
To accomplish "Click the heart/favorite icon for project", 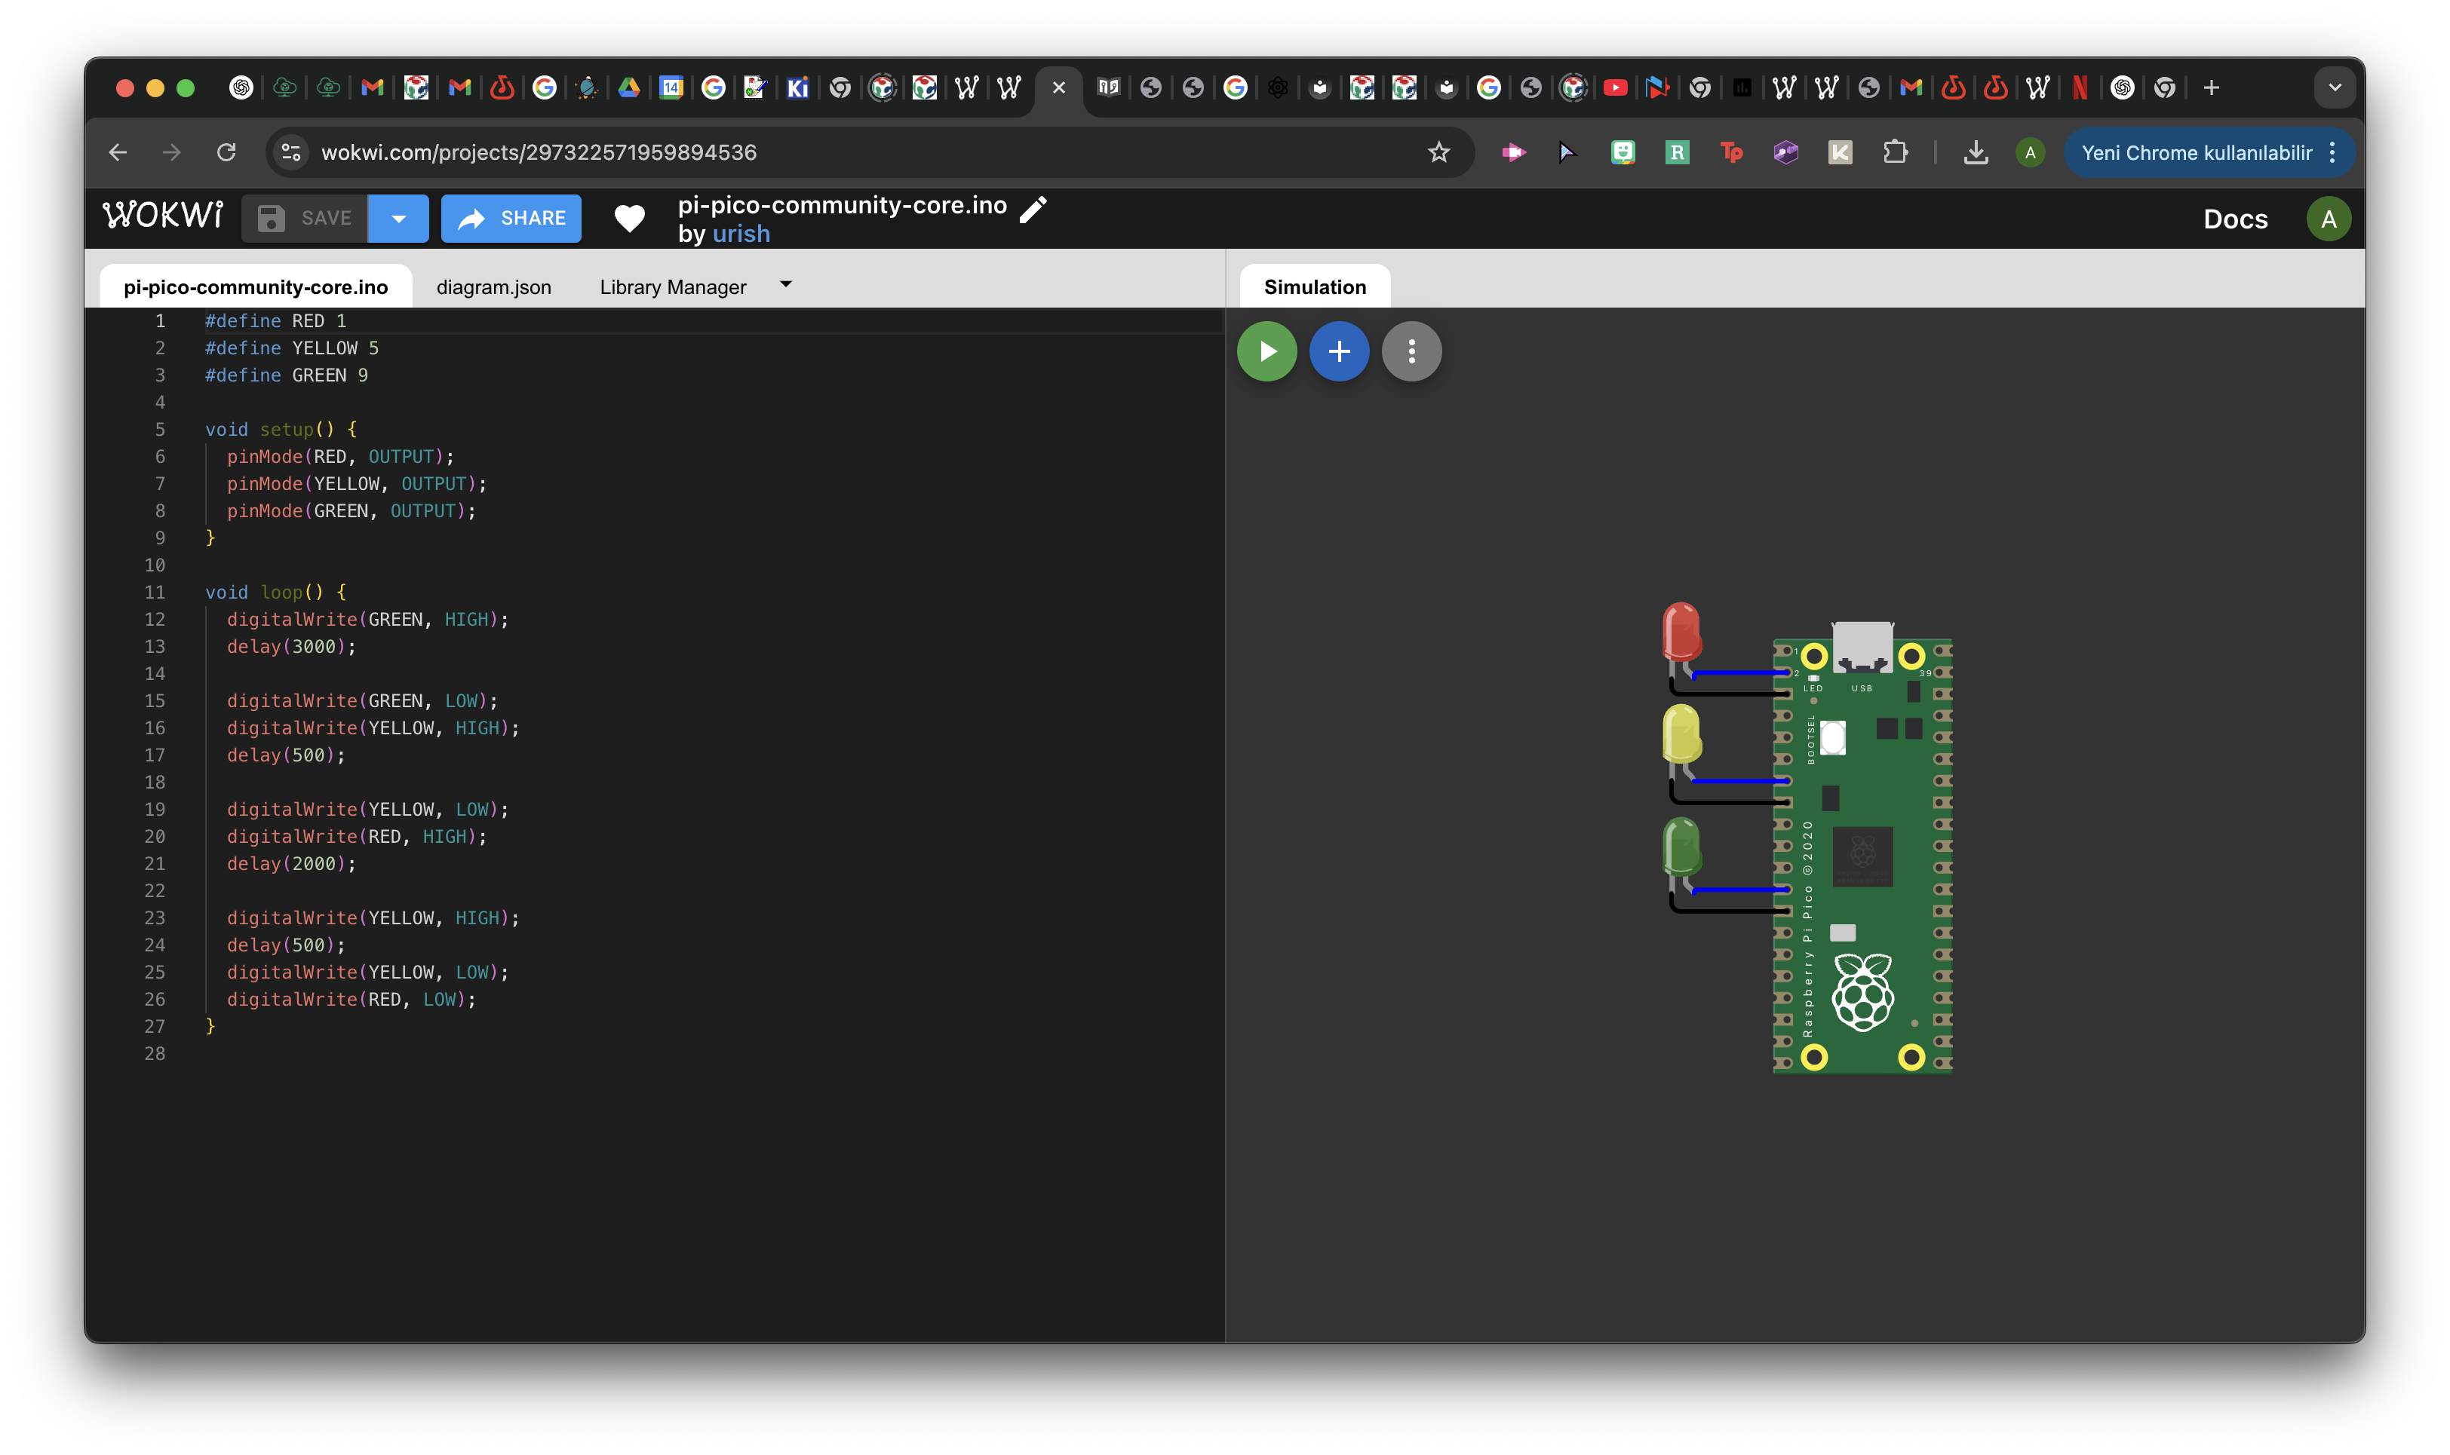I will [629, 219].
